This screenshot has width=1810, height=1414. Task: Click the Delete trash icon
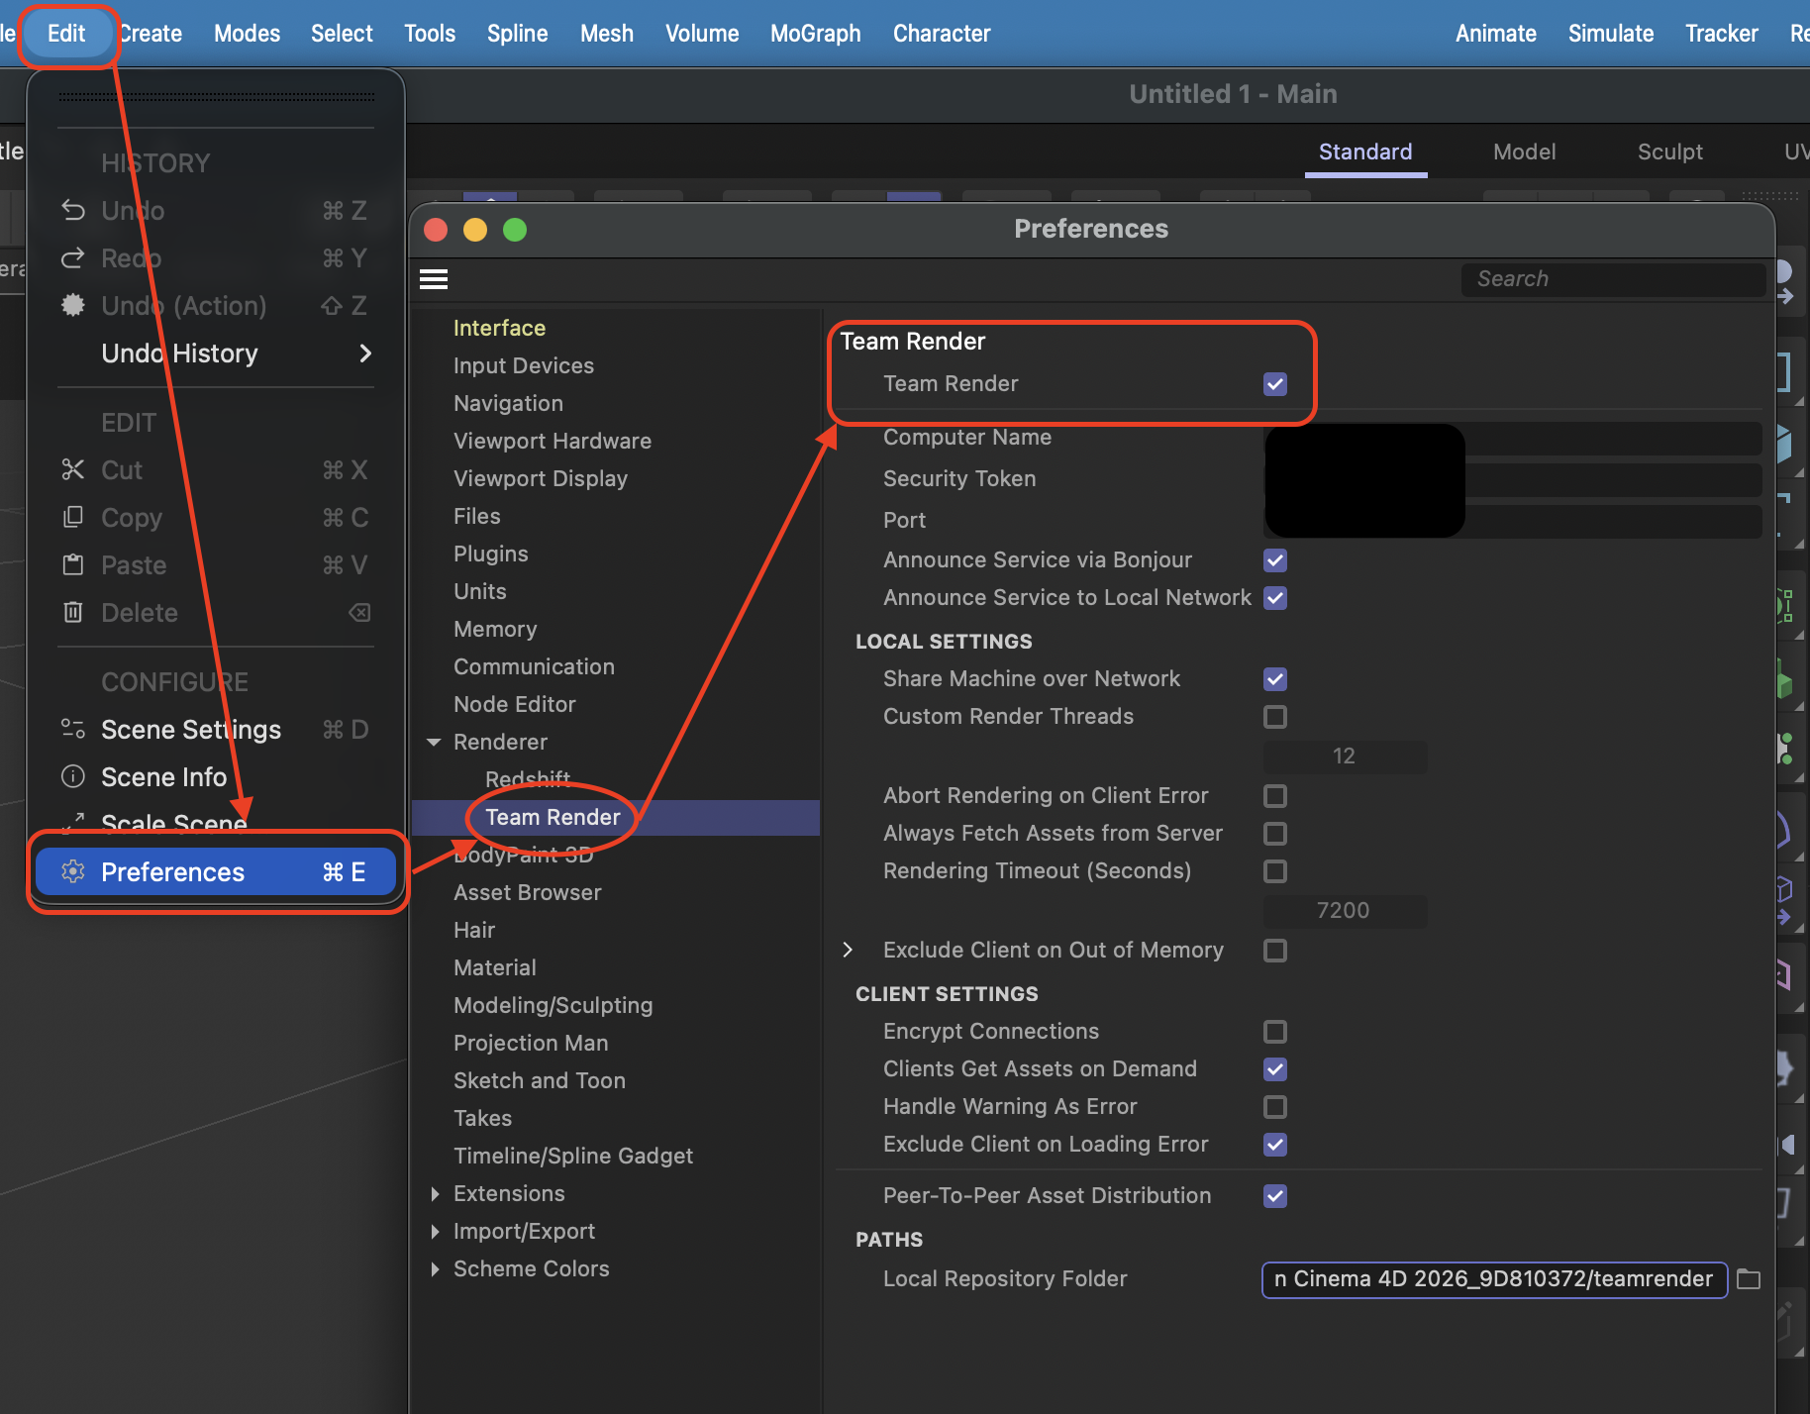(x=72, y=612)
